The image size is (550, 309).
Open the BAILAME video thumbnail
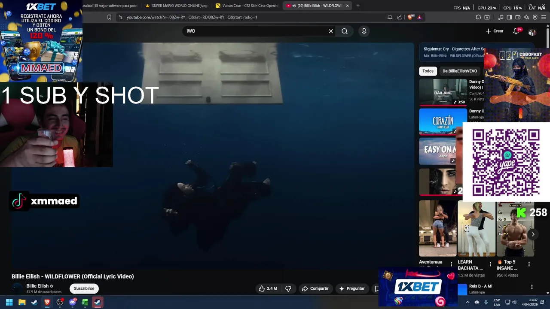[x=443, y=92]
